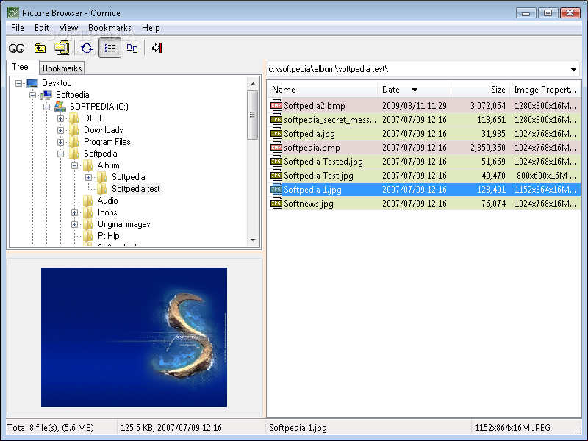The height and width of the screenshot is (441, 588).
Task: Open the path dropdown arrow
Action: point(573,69)
